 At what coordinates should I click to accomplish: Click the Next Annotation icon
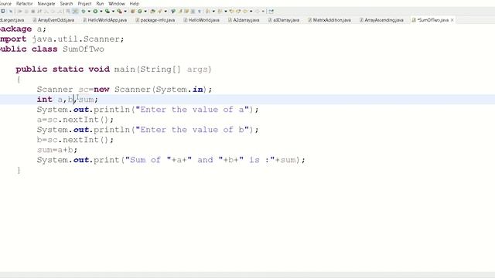click(207, 12)
